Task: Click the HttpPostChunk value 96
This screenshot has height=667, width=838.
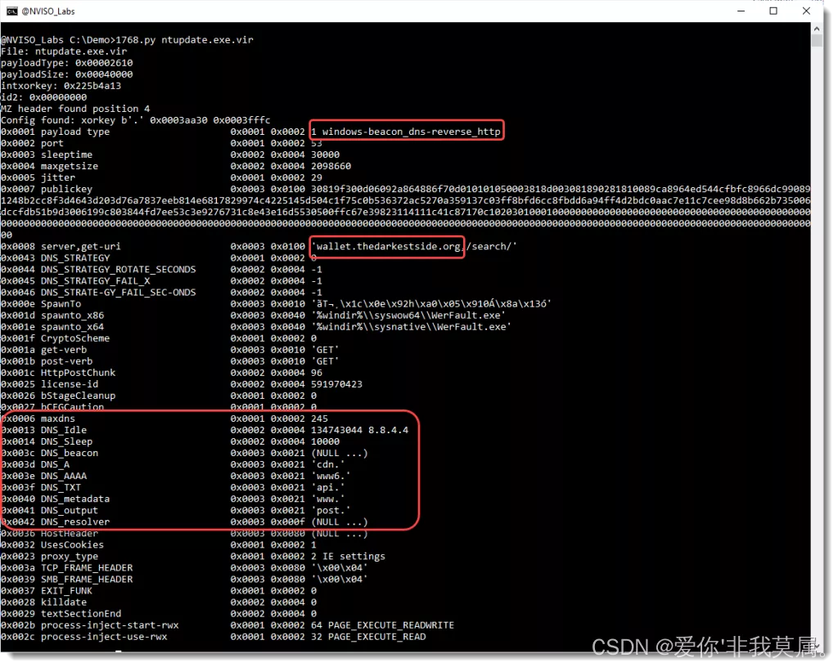Action: click(x=317, y=373)
